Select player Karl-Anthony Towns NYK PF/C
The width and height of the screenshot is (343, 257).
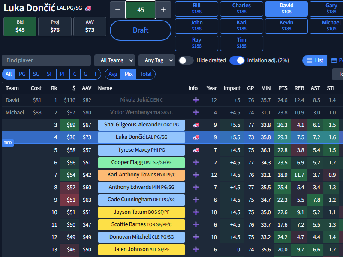[141, 175]
